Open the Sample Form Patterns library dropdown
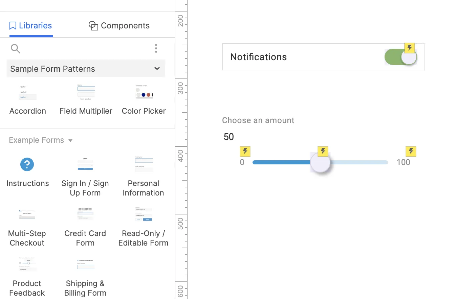457x299 pixels. (x=86, y=69)
